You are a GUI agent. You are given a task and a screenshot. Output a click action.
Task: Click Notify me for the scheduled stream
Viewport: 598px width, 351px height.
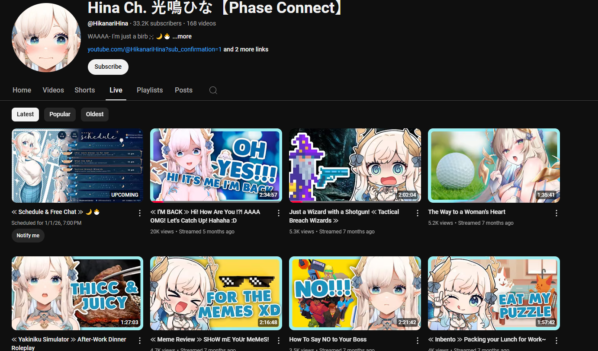(28, 236)
